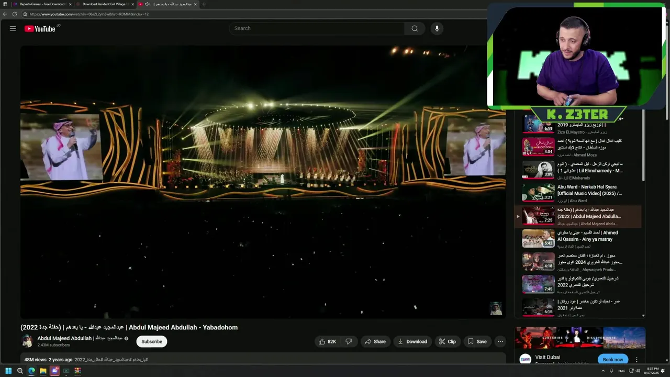Open WinRAR icon in taskbar
The height and width of the screenshot is (377, 670).
pos(77,371)
